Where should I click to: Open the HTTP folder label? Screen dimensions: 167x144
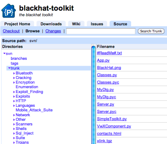tap(21, 101)
